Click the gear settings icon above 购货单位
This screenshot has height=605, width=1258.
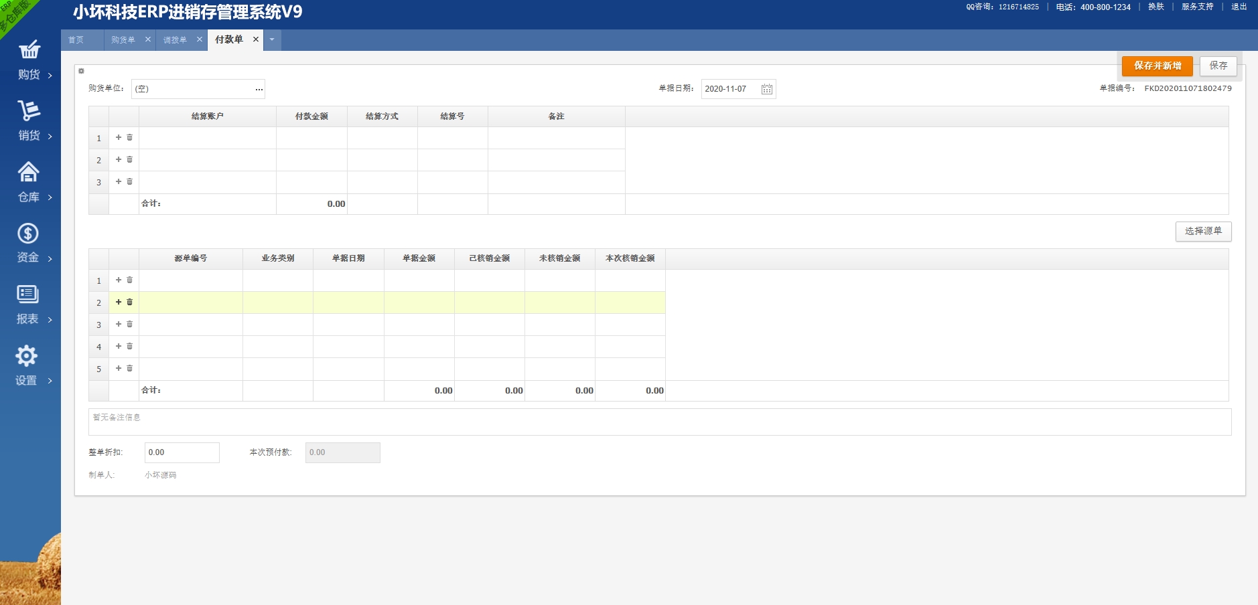(81, 71)
